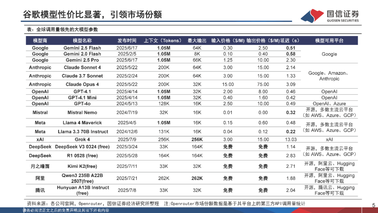The width and height of the screenshot is (378, 213).
Task: Select the 'Llama 4 Maverick' cell
Action: pyautogui.click(x=82, y=123)
